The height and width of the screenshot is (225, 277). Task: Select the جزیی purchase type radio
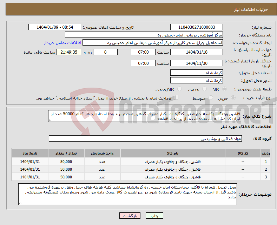[x=233, y=98]
